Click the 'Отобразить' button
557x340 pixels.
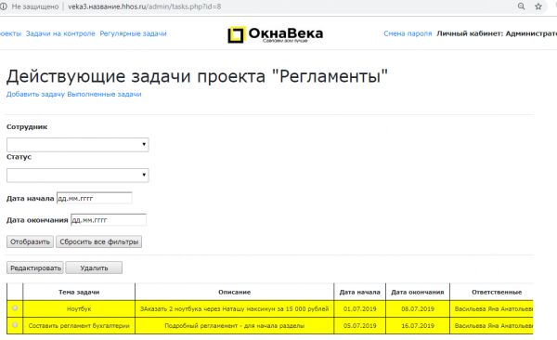pyautogui.click(x=30, y=242)
